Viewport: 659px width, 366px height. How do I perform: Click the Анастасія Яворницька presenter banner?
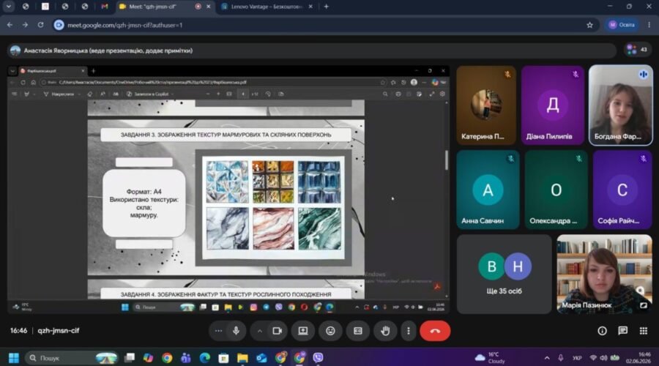(x=312, y=51)
